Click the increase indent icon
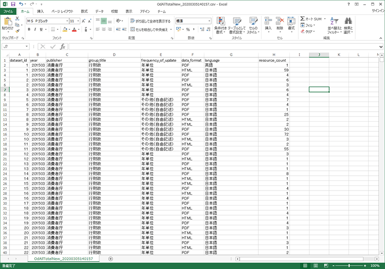 point(124,29)
